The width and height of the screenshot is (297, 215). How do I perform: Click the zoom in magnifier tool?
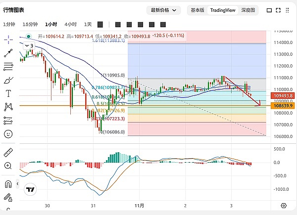[8, 167]
